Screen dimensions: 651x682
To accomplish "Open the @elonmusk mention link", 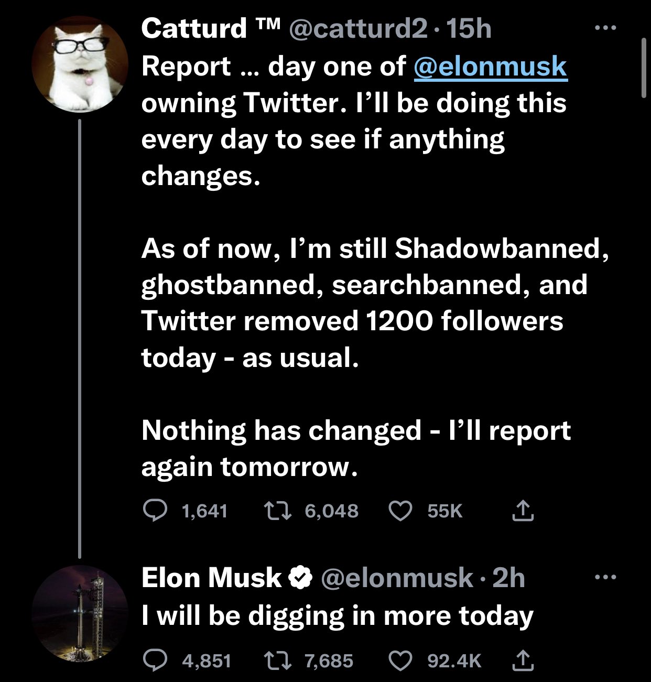I will (x=490, y=67).
